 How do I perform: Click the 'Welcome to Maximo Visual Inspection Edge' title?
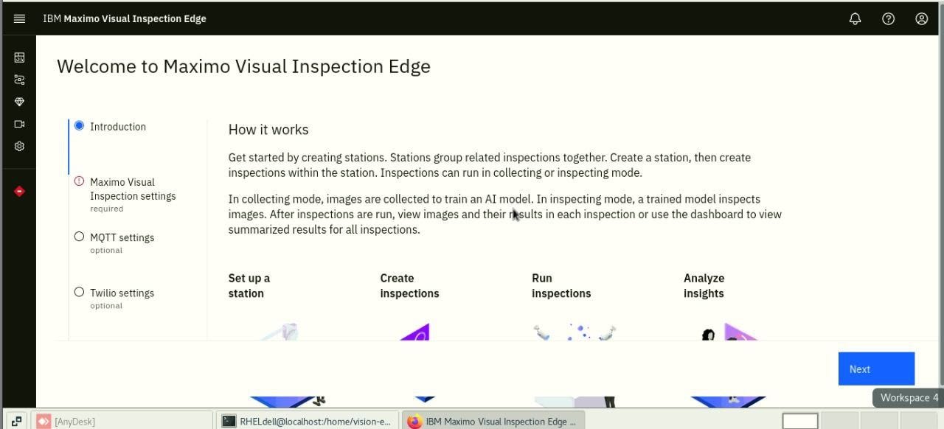243,66
